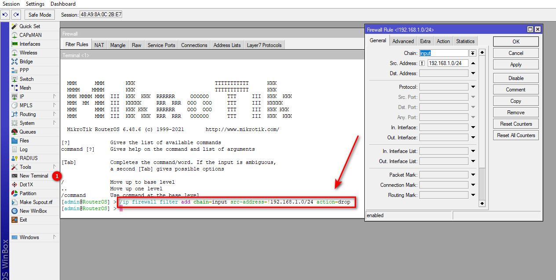Select the Bridge sidebar icon
Screen dimensions: 556x280
tap(15, 62)
